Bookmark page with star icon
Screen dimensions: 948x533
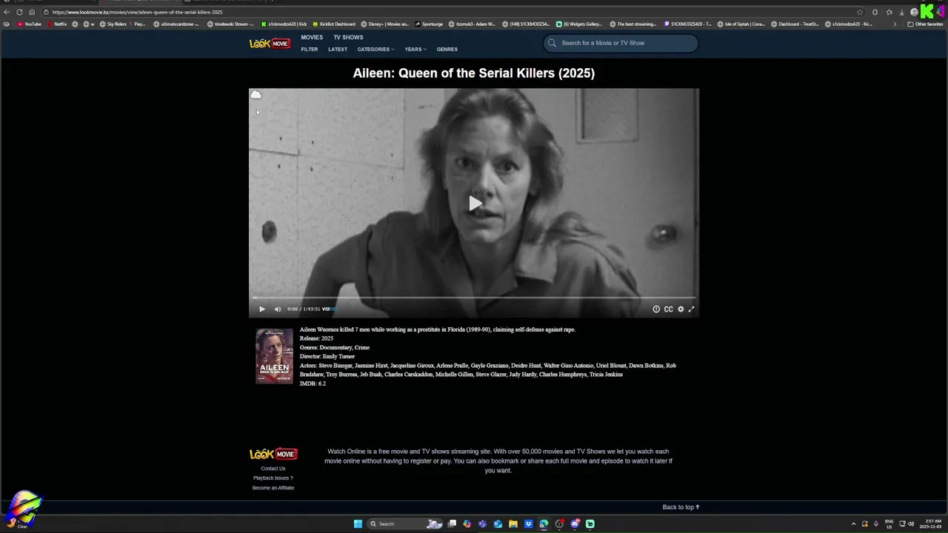click(x=860, y=12)
